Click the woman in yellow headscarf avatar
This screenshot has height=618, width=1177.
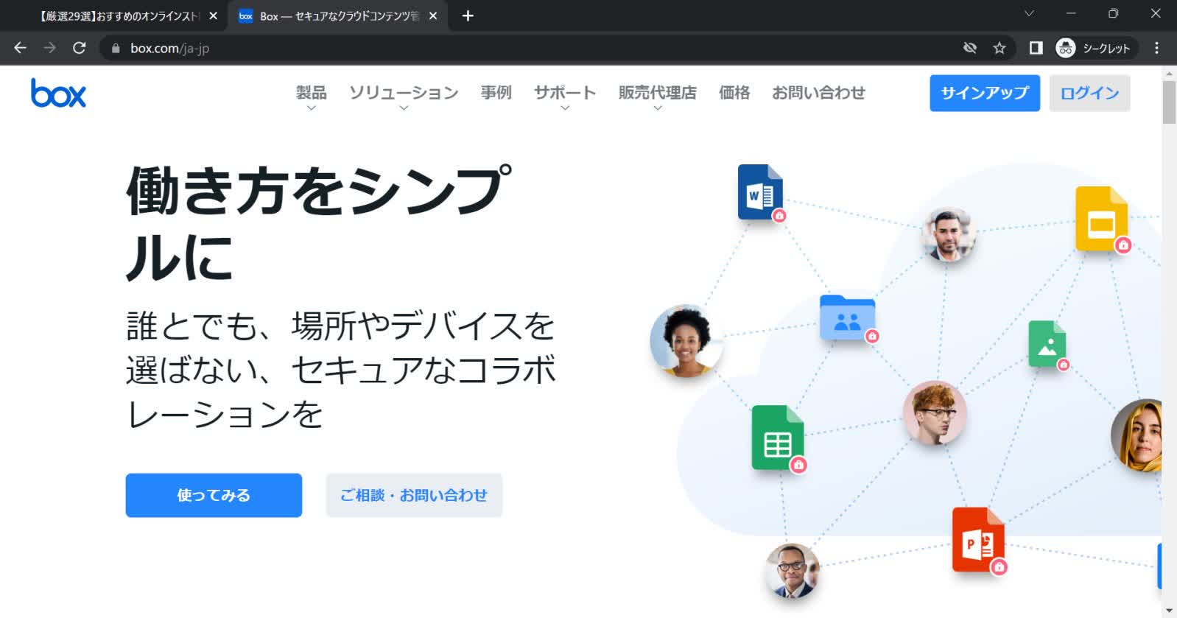click(1136, 435)
